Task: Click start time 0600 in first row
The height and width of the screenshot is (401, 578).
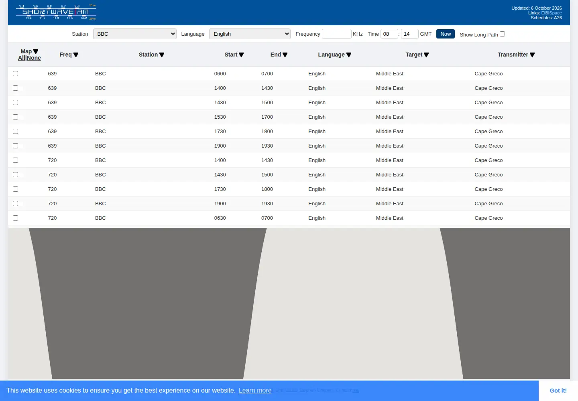Action: pyautogui.click(x=220, y=74)
